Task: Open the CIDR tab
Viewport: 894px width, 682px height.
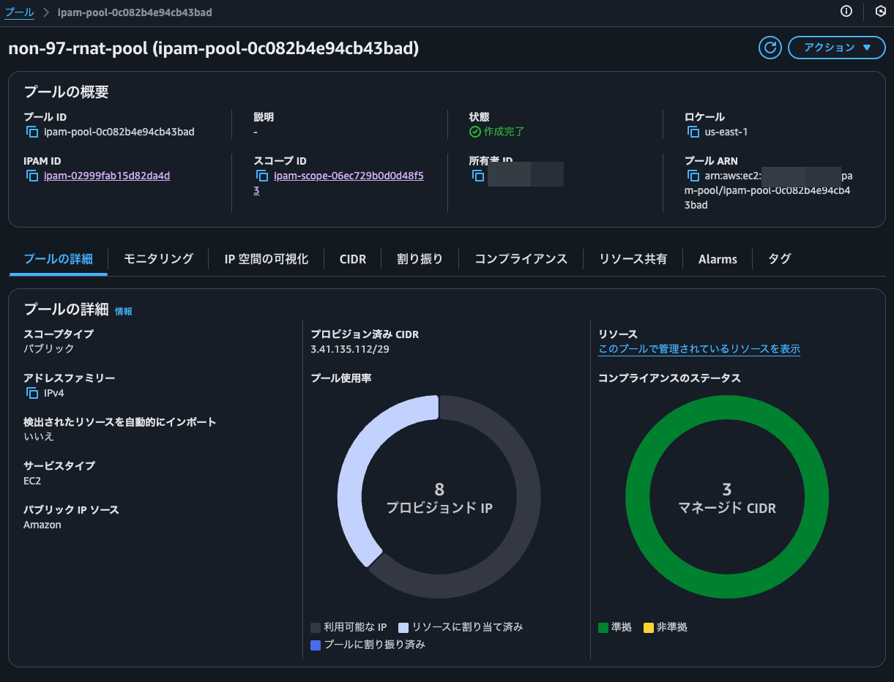Action: pos(352,258)
